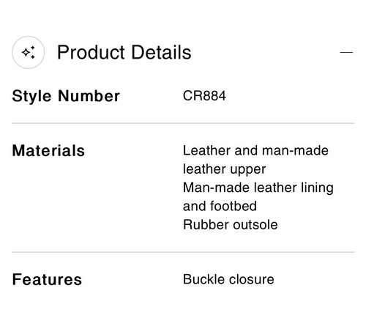Click the word 'Number' in Style Number
Image resolution: width=366 pixels, height=318 pixels.
[89, 96]
